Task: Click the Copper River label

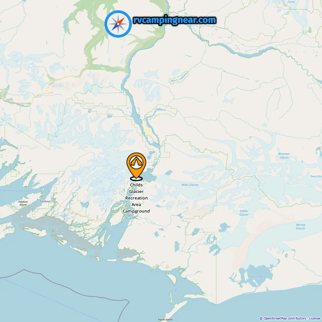Action: point(129,217)
